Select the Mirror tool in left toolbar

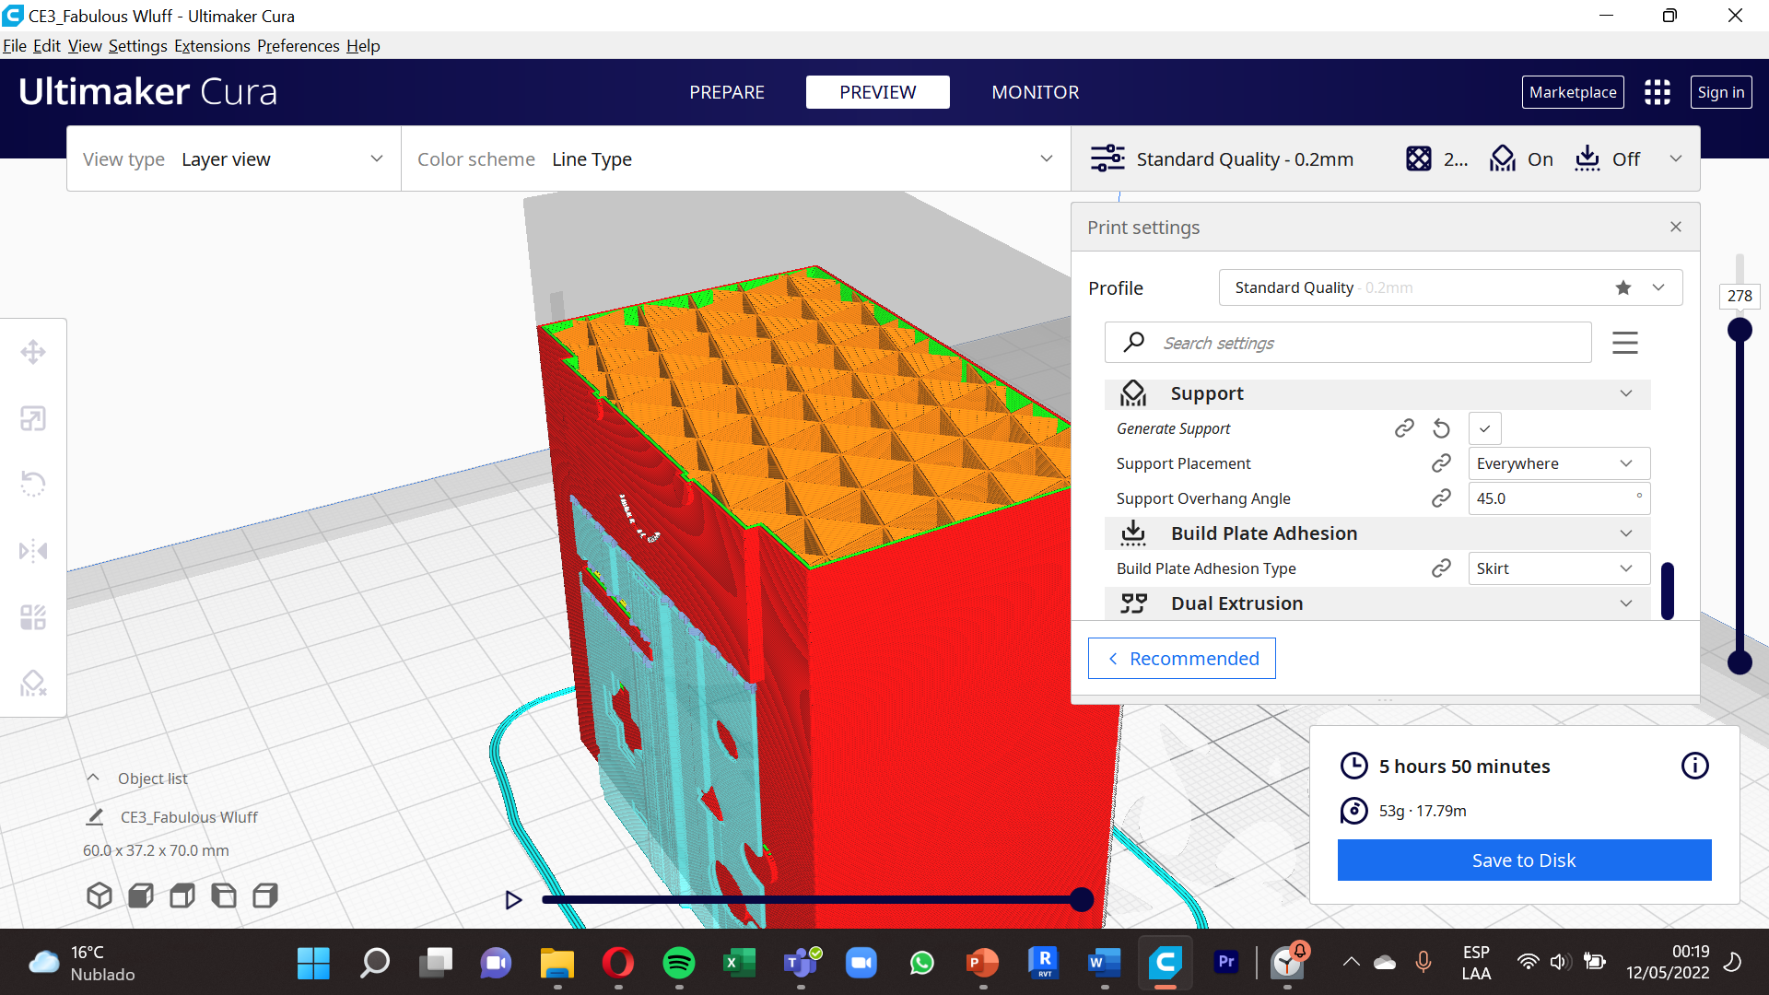pos(33,551)
